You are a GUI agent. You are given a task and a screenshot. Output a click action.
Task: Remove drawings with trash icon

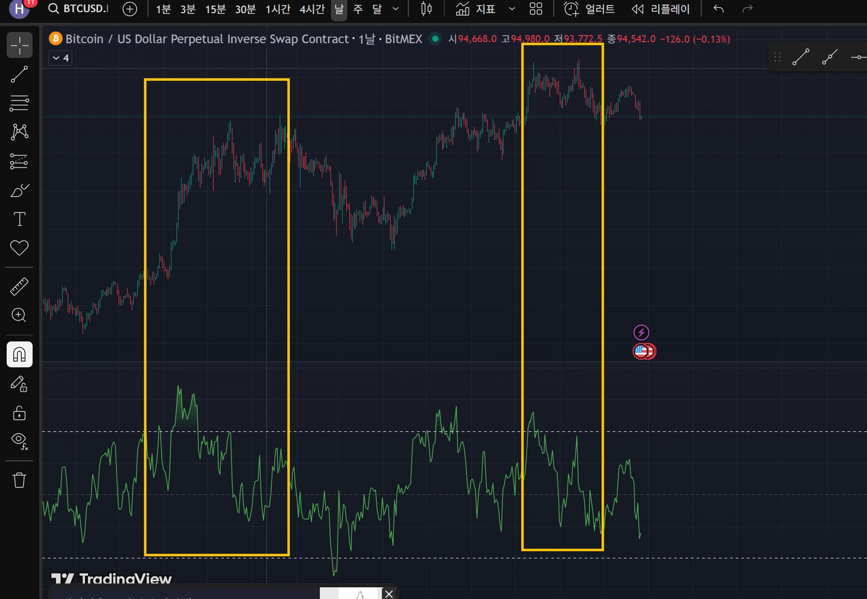pyautogui.click(x=19, y=480)
